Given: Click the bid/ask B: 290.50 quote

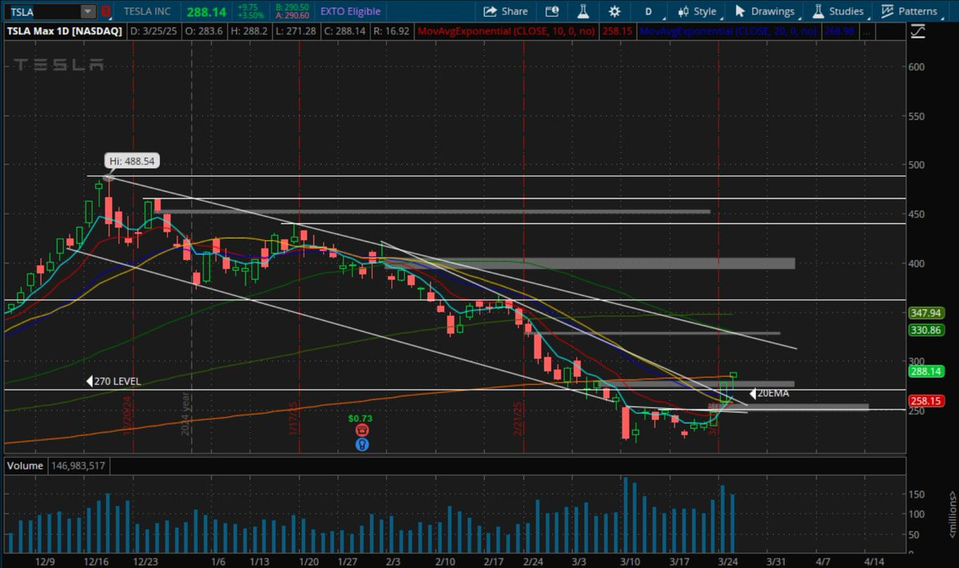Looking at the screenshot, I should click(293, 7).
